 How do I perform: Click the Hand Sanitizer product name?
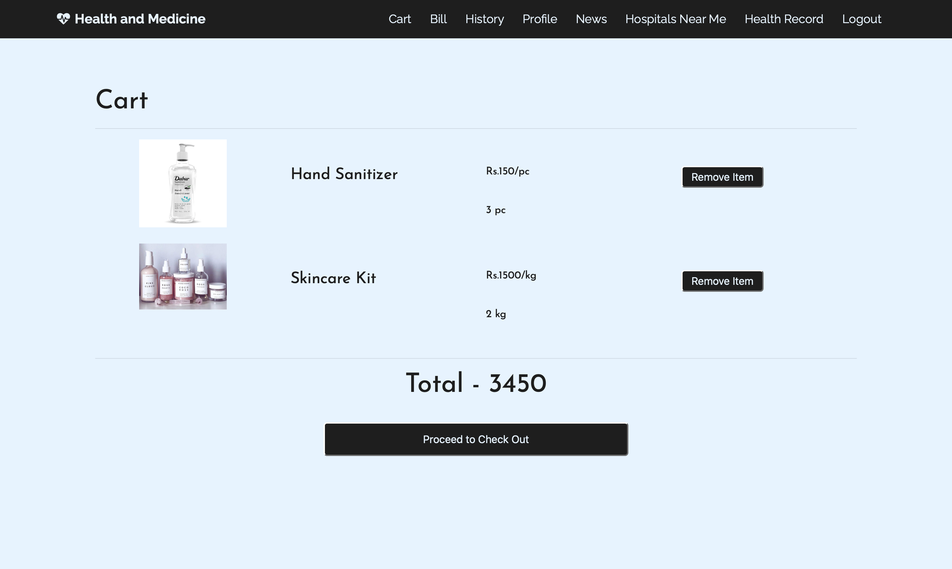pyautogui.click(x=344, y=174)
